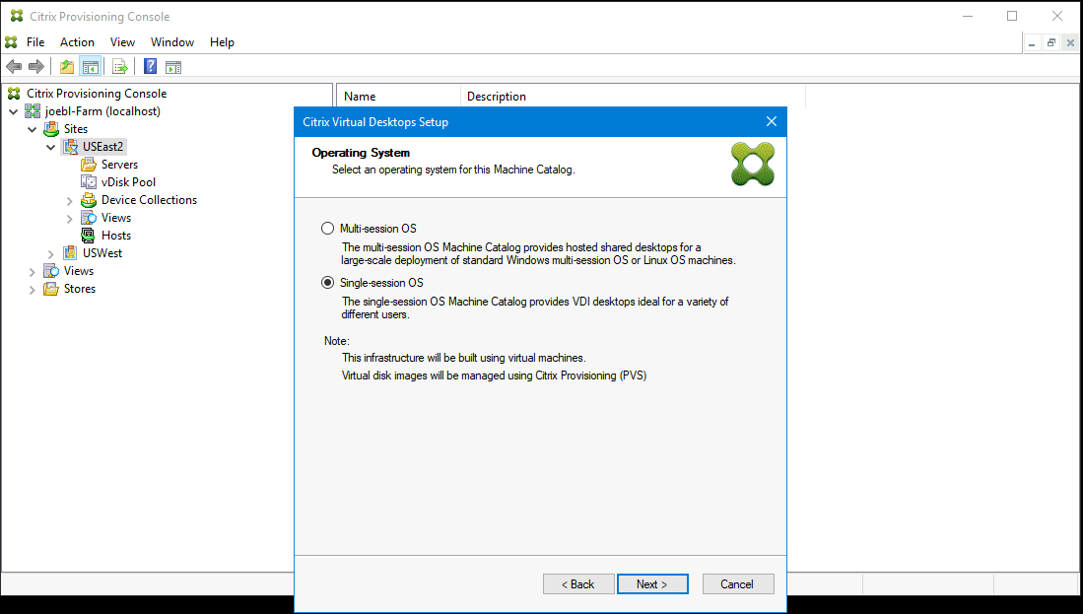This screenshot has height=614, width=1083.
Task: Collapse the Sites tree node
Action: point(32,128)
